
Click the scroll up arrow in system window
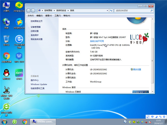152,19
